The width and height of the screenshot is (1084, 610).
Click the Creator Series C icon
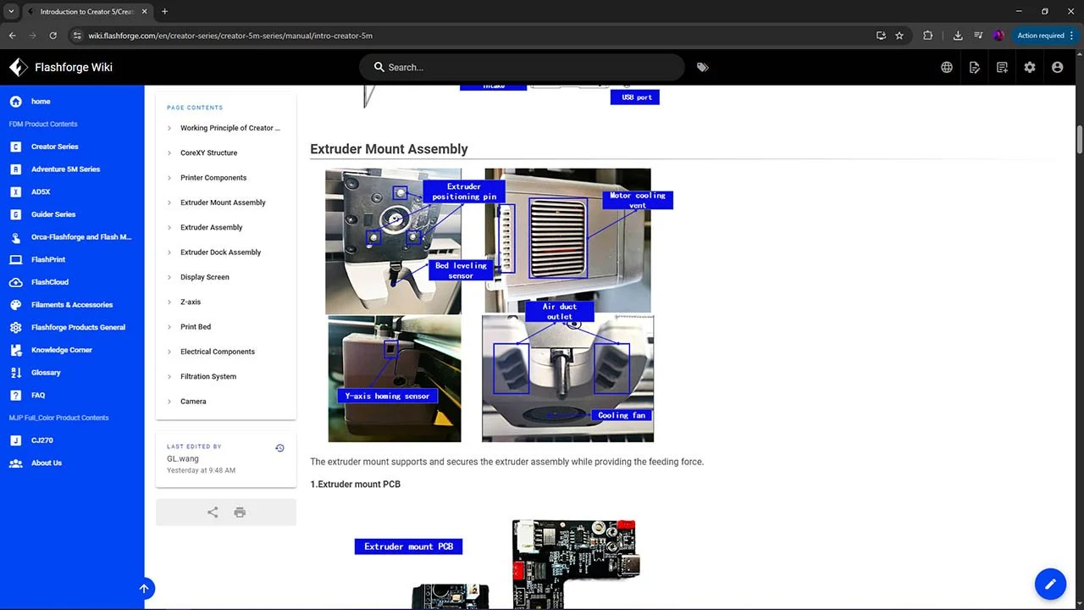[x=15, y=147]
